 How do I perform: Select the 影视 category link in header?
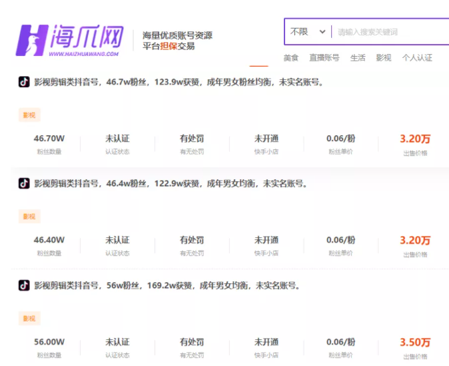tap(384, 57)
